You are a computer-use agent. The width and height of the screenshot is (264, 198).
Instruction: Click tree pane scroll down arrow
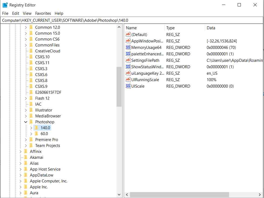(x=119, y=195)
